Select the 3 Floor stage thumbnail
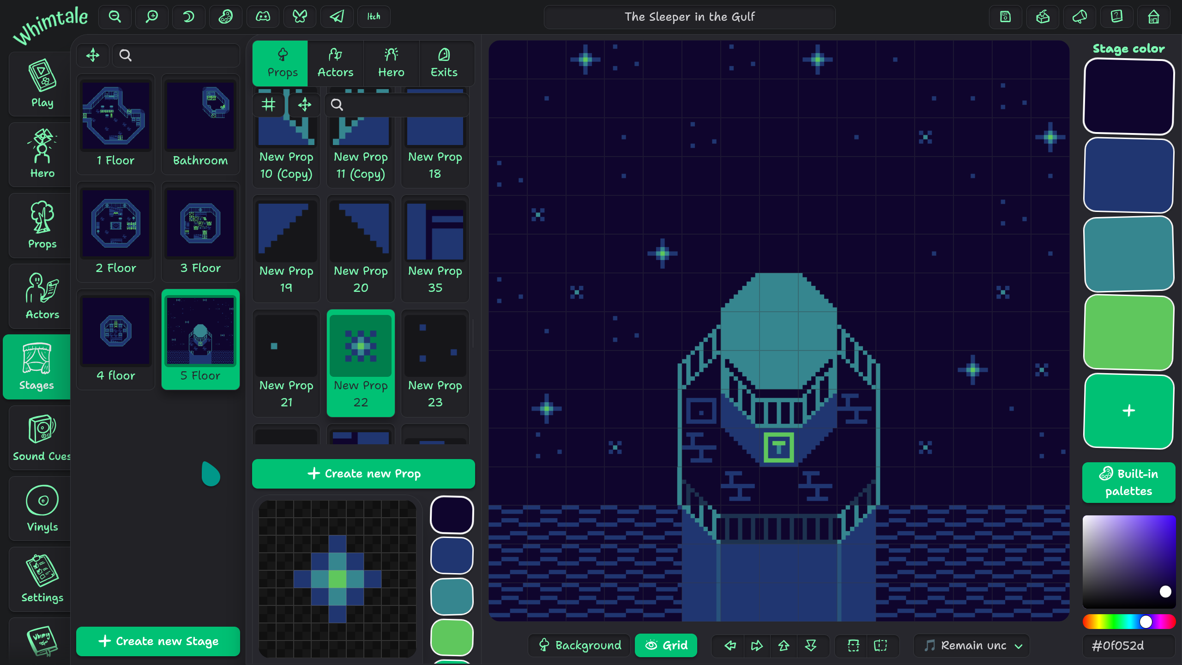This screenshot has width=1182, height=665. point(200,231)
